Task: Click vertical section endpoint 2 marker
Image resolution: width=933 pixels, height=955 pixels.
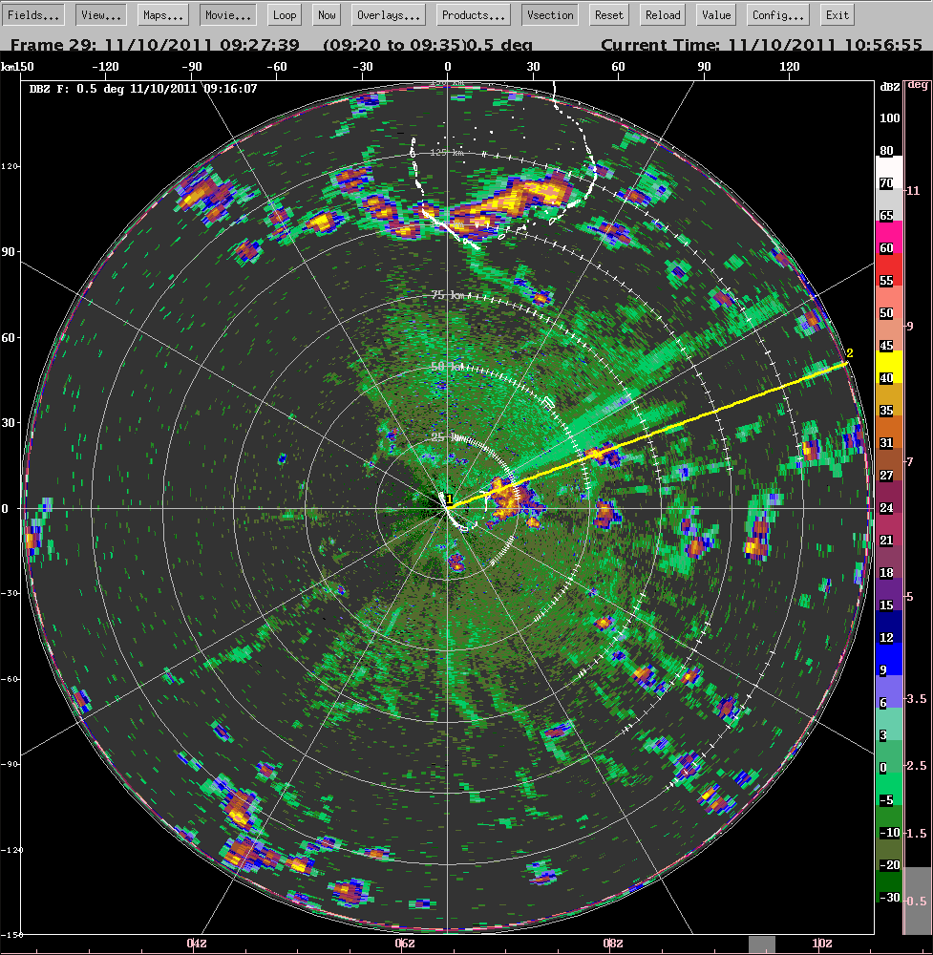Action: click(849, 355)
